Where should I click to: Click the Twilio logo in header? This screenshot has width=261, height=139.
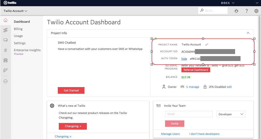click(10, 3)
